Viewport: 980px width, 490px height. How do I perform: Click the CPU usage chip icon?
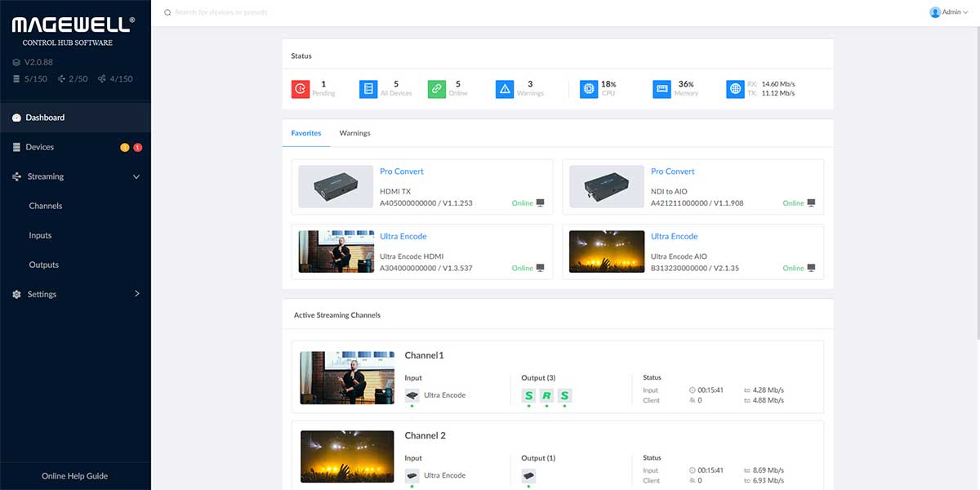589,88
